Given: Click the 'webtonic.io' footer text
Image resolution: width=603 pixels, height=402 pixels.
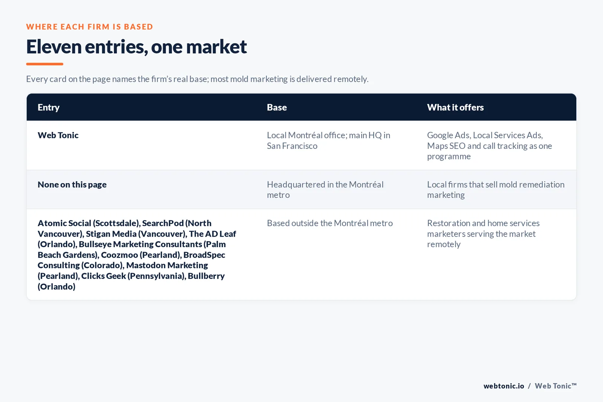Looking at the screenshot, I should [x=504, y=386].
